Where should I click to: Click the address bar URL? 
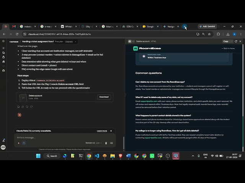(x=59, y=34)
